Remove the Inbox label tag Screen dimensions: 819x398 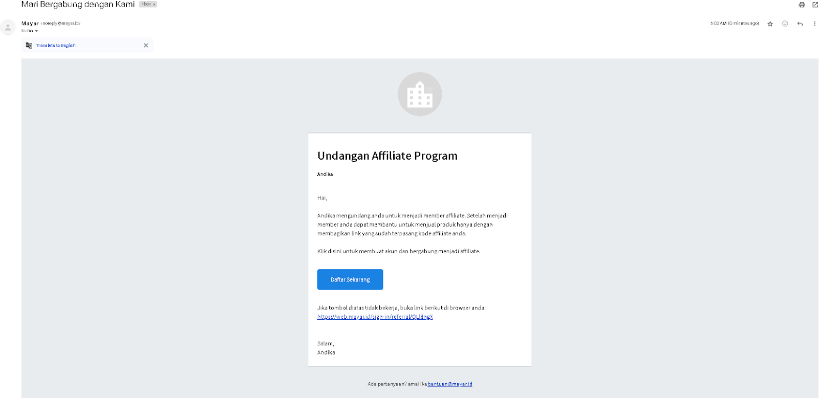click(x=154, y=4)
